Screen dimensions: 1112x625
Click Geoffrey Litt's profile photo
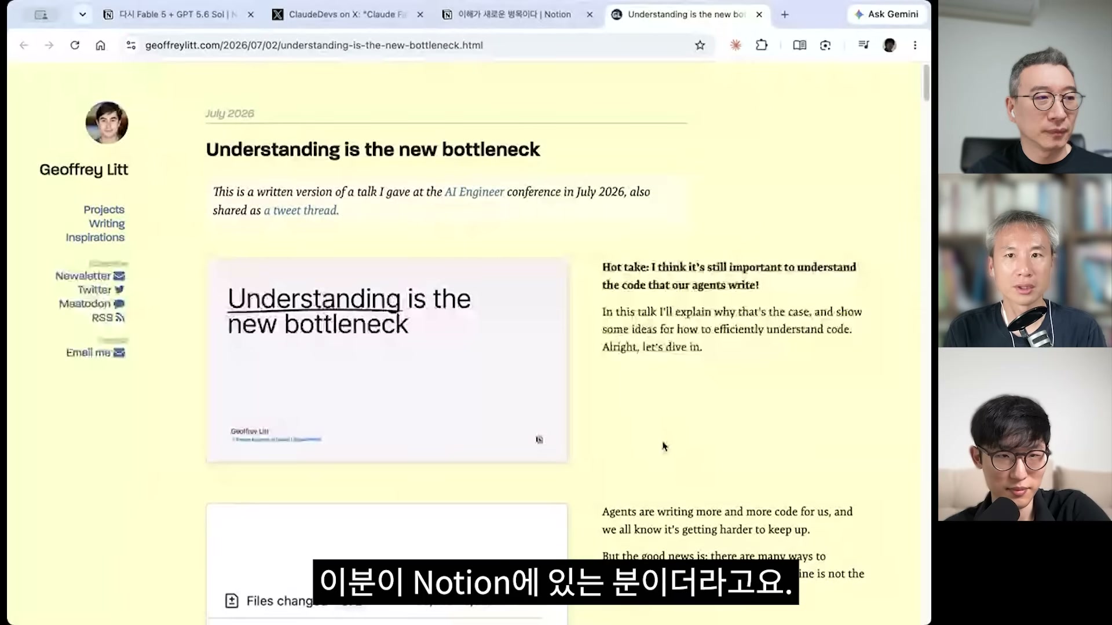107,123
